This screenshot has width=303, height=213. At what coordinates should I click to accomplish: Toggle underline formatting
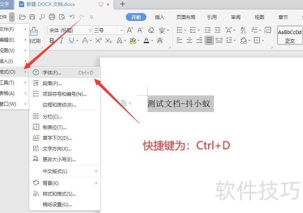pyautogui.click(x=72, y=41)
